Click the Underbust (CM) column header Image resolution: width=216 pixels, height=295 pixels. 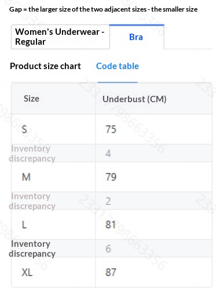coord(134,99)
